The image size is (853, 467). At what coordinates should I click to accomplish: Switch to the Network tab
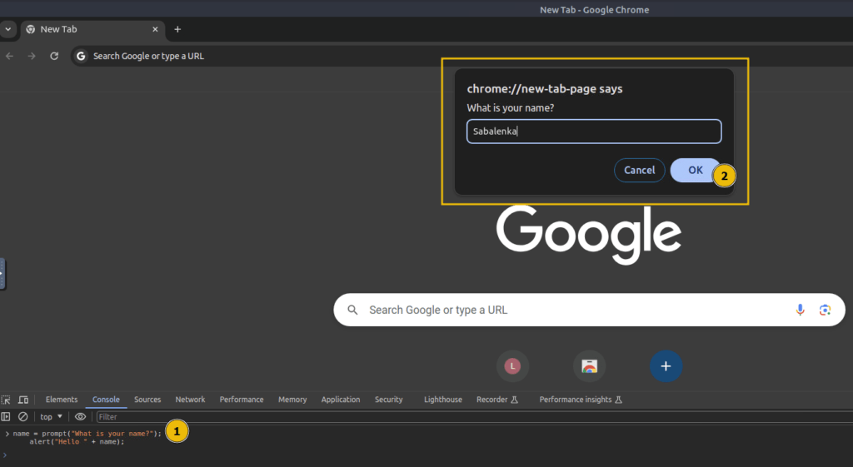pyautogui.click(x=190, y=400)
